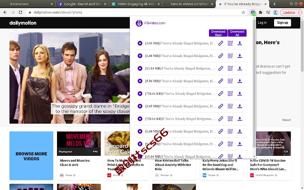Go forward in browser history
304x190 pixels.
pos(13,12)
